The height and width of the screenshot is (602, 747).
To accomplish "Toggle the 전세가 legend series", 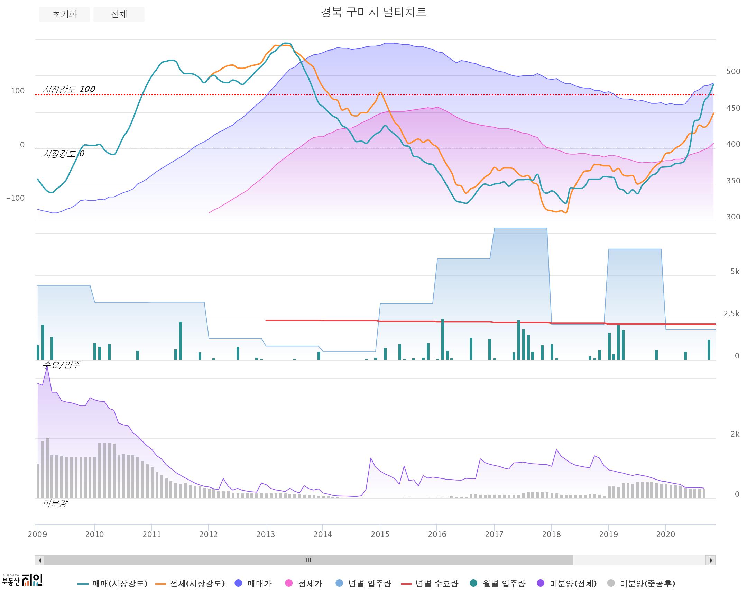I will point(304,584).
